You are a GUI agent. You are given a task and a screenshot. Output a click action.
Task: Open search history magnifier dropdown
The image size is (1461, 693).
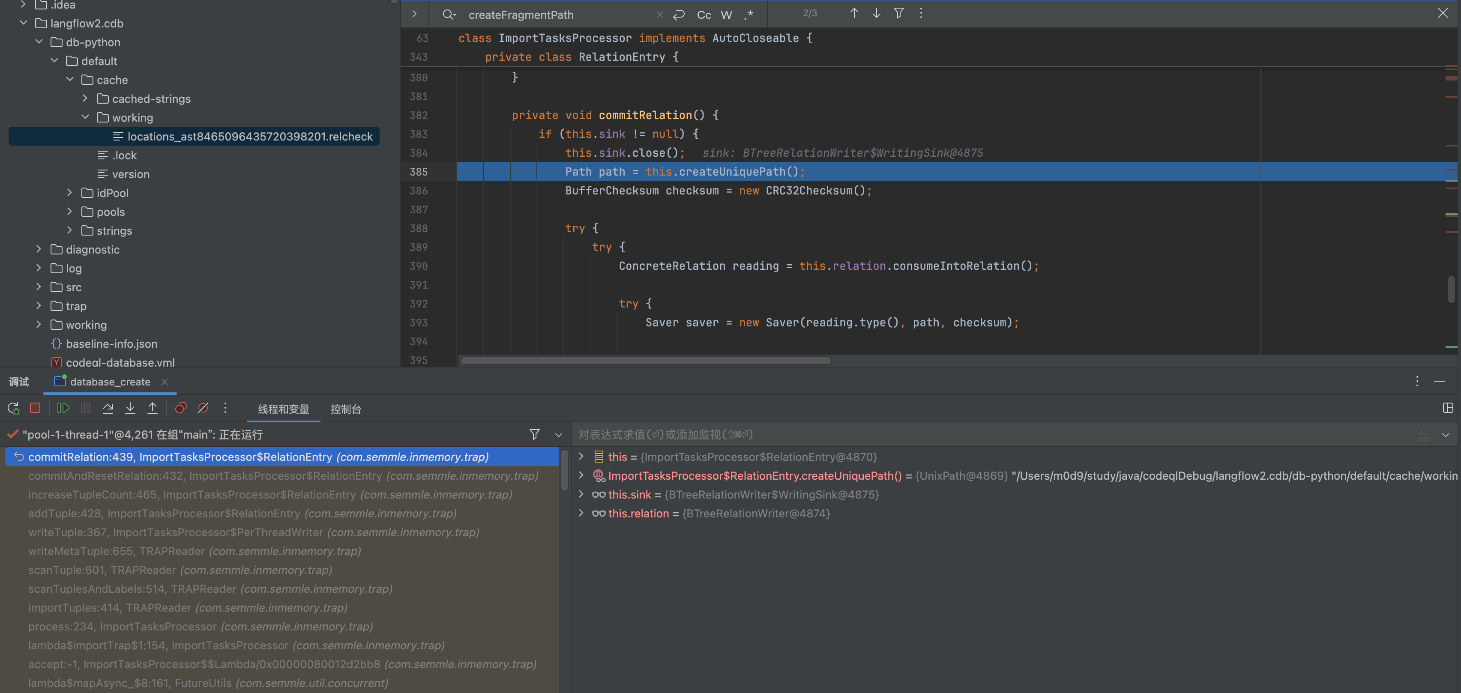click(x=449, y=15)
